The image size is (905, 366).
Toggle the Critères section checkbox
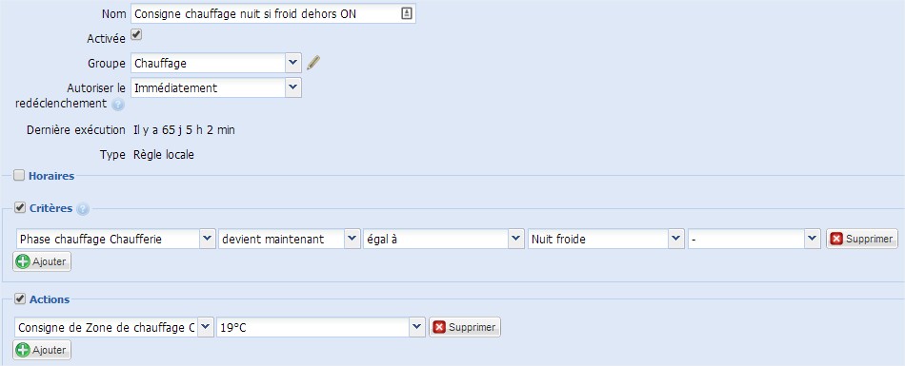tap(20, 207)
